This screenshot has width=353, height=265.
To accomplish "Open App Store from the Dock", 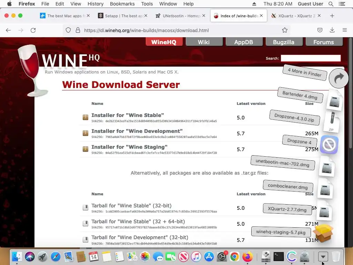I will [x=209, y=256].
